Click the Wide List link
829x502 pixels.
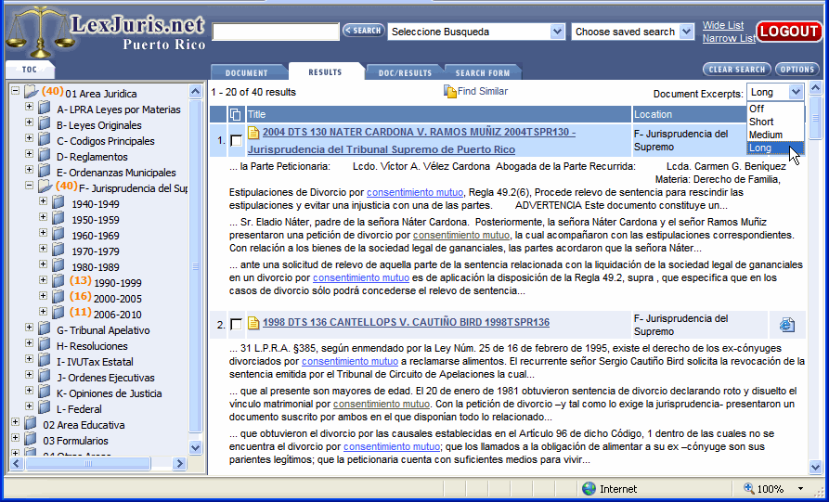(x=723, y=25)
